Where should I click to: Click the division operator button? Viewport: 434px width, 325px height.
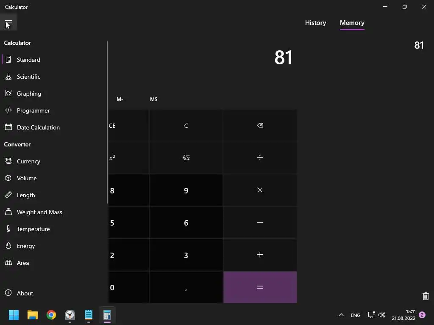pos(260,158)
